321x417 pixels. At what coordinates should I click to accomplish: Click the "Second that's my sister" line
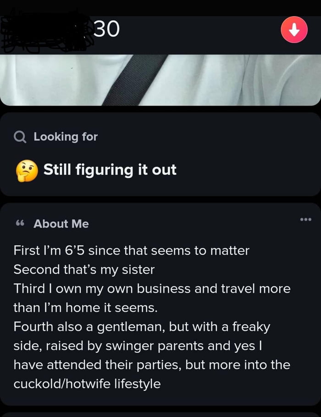pos(84,270)
